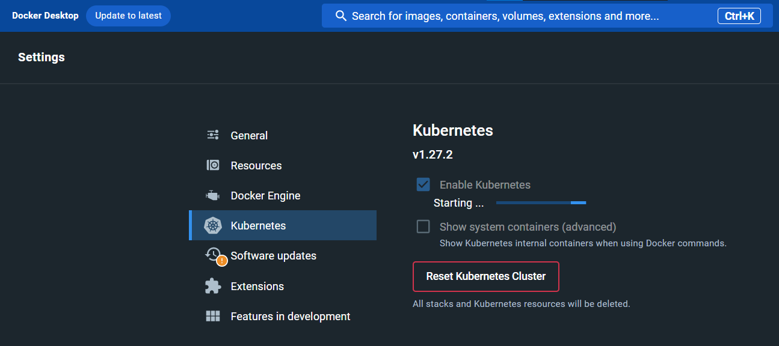The width and height of the screenshot is (779, 346).
Task: Click the Docker Engine icon
Action: (213, 195)
